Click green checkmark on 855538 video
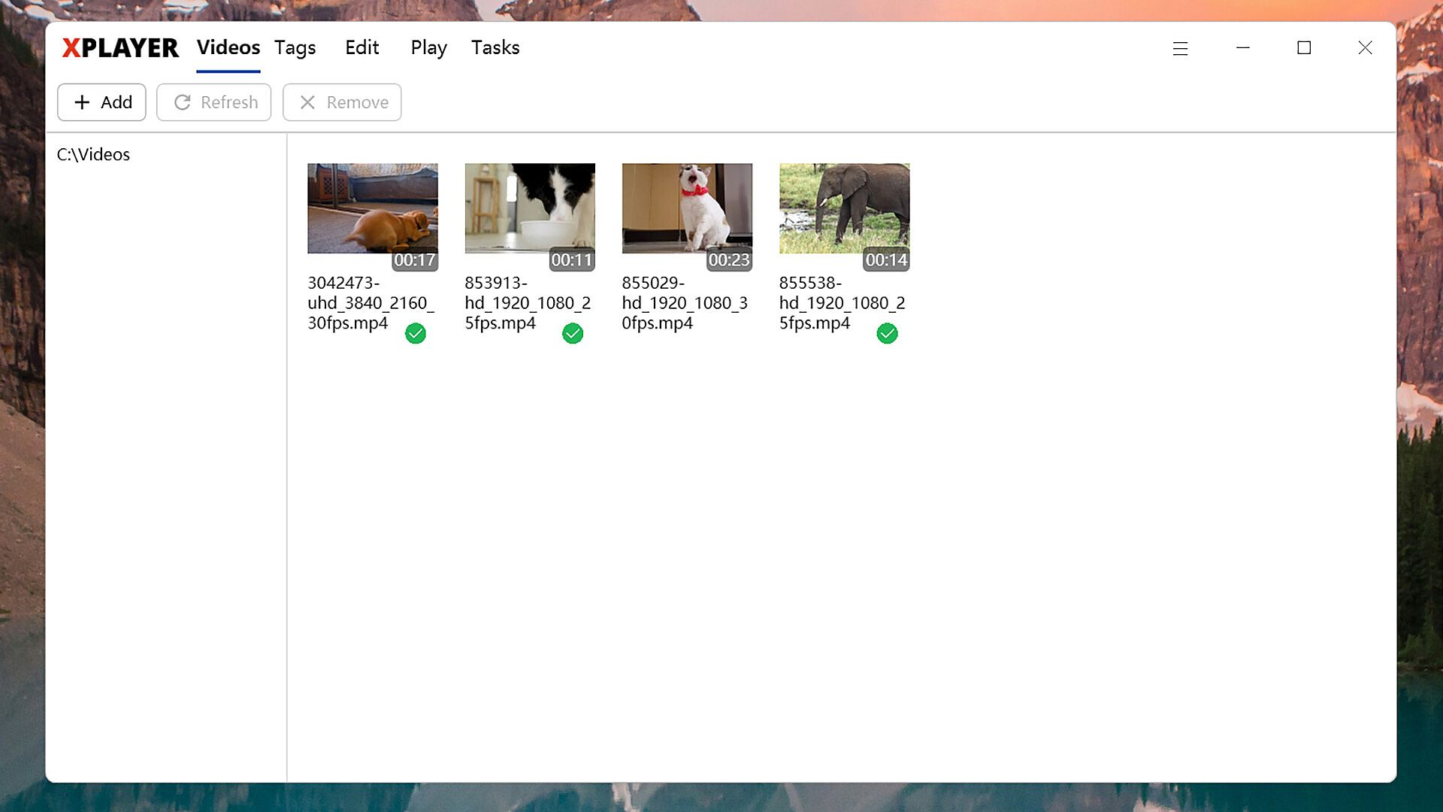The image size is (1443, 812). click(x=887, y=333)
